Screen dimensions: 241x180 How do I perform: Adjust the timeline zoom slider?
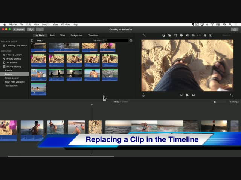tap(215, 102)
